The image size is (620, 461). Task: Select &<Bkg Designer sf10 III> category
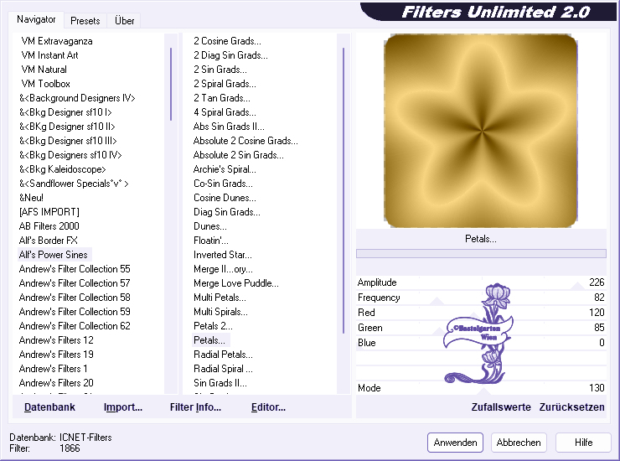point(68,141)
